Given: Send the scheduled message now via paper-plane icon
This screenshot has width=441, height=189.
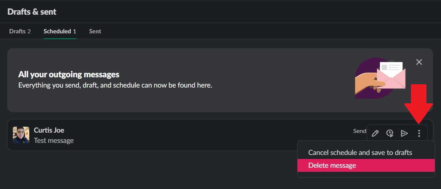Looking at the screenshot, I should [x=404, y=133].
